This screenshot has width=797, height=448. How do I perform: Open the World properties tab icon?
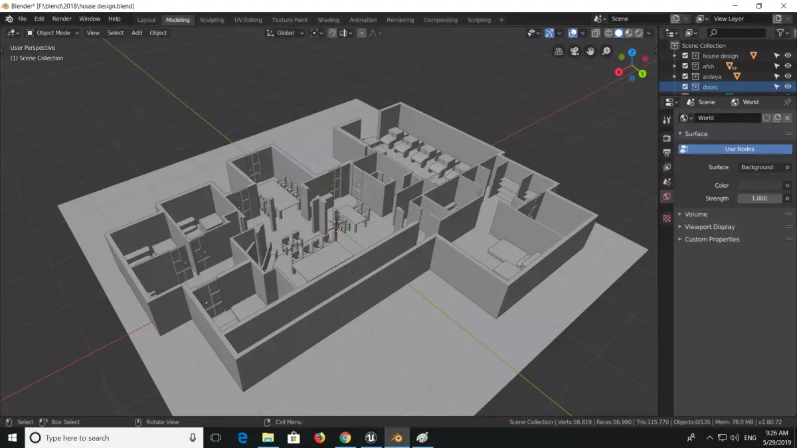[x=667, y=196]
